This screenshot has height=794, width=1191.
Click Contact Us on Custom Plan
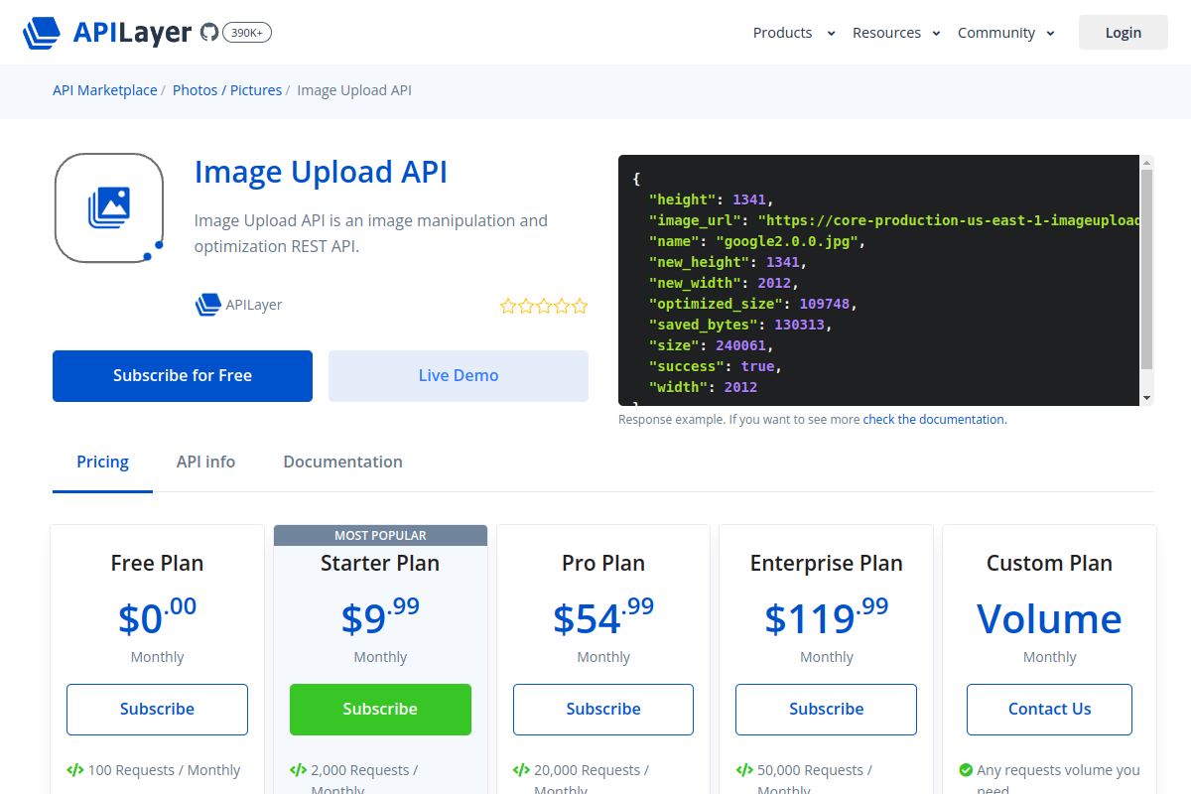click(x=1050, y=710)
